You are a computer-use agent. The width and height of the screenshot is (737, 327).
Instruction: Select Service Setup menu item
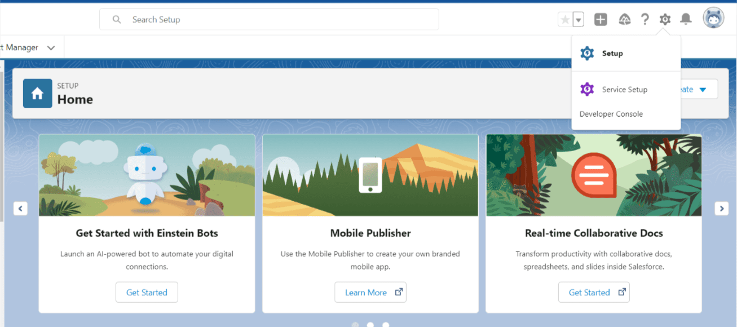point(624,90)
